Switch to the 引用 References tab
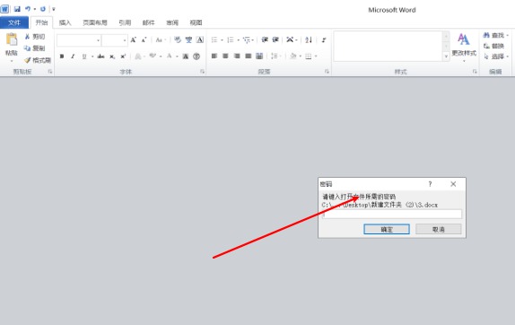This screenshot has height=325, width=515. pos(125,22)
